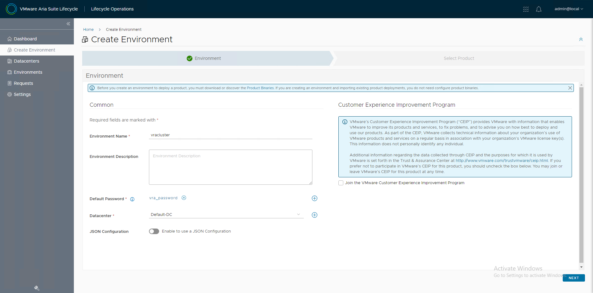Click the Dashboard home icon
593x293 pixels.
pos(10,39)
